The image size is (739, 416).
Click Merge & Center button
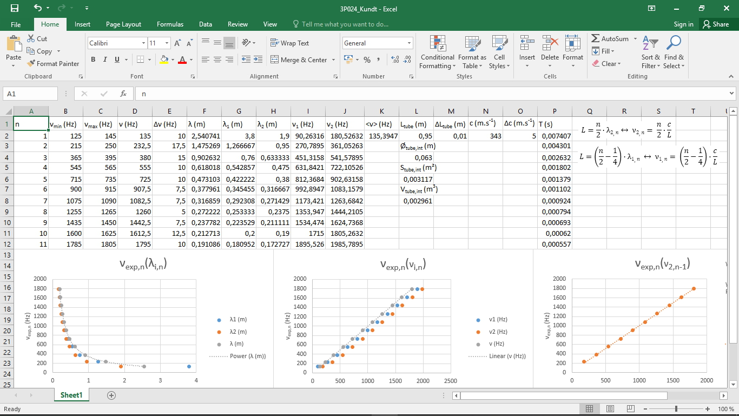point(303,60)
